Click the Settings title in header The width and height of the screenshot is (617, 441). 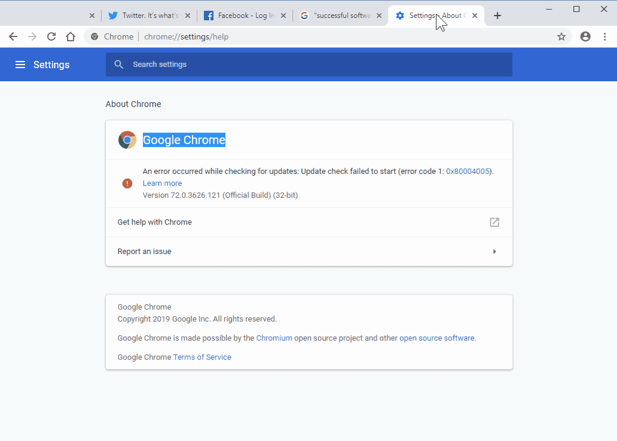[51, 65]
